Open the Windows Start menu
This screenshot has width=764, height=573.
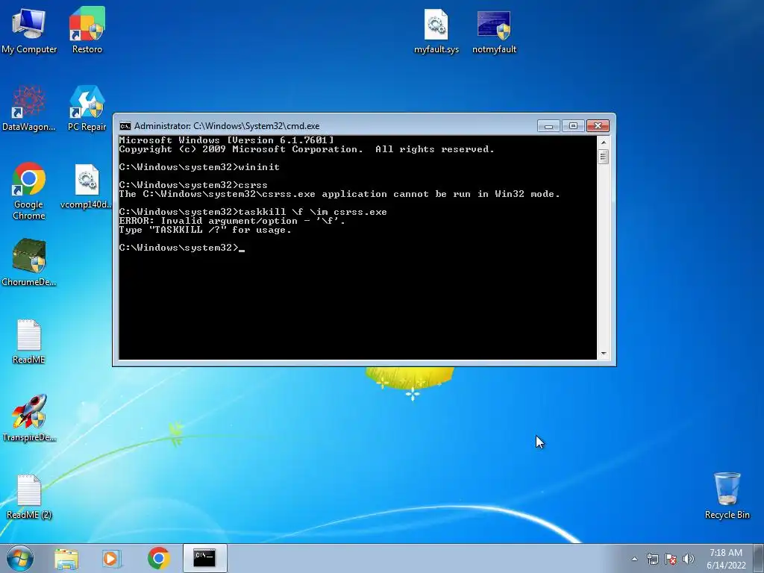pyautogui.click(x=20, y=558)
